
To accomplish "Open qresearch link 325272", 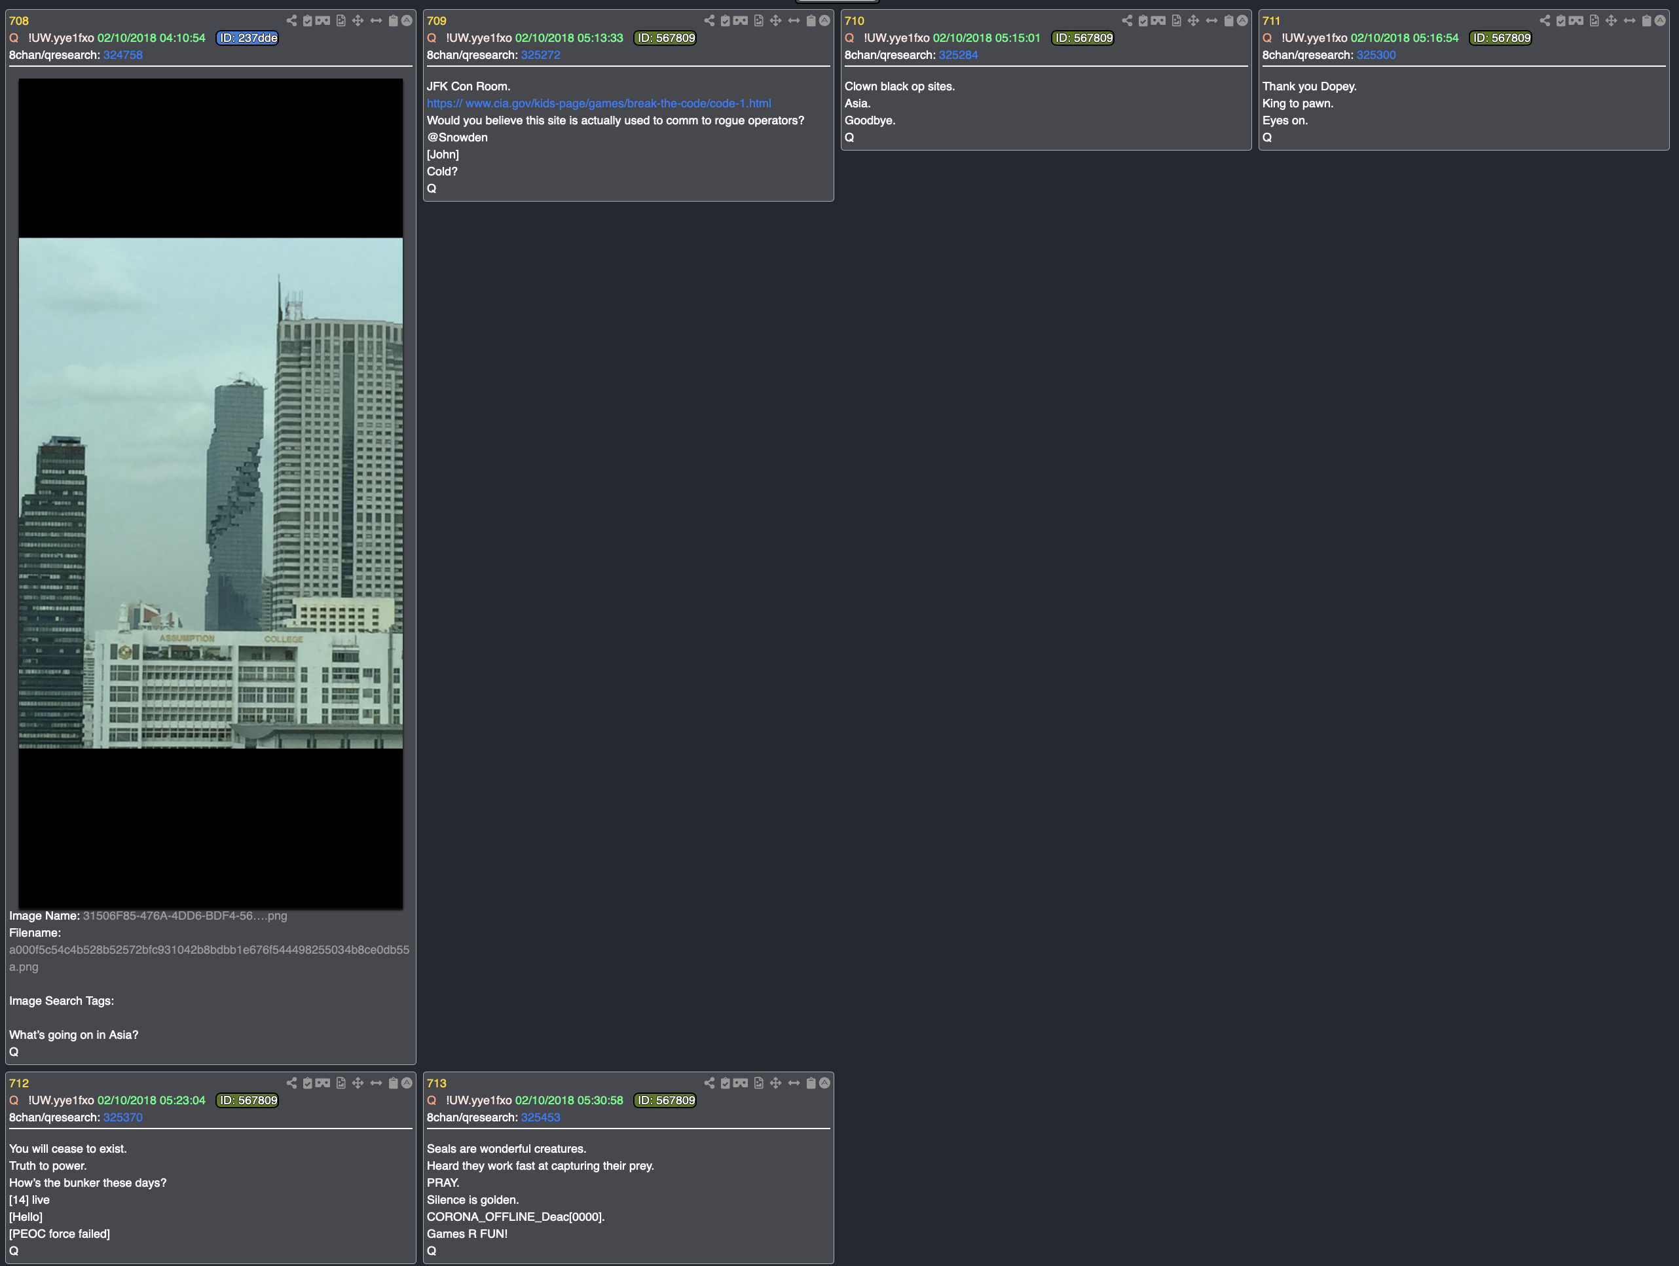I will pos(540,54).
